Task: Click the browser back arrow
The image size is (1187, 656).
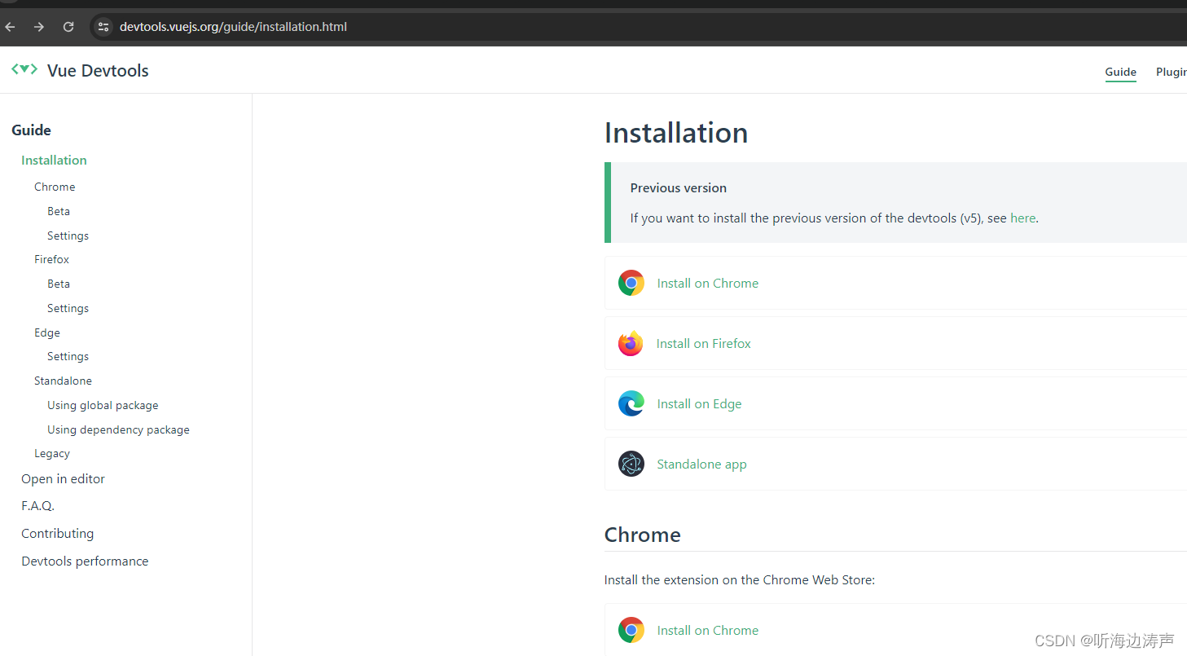Action: 10,27
